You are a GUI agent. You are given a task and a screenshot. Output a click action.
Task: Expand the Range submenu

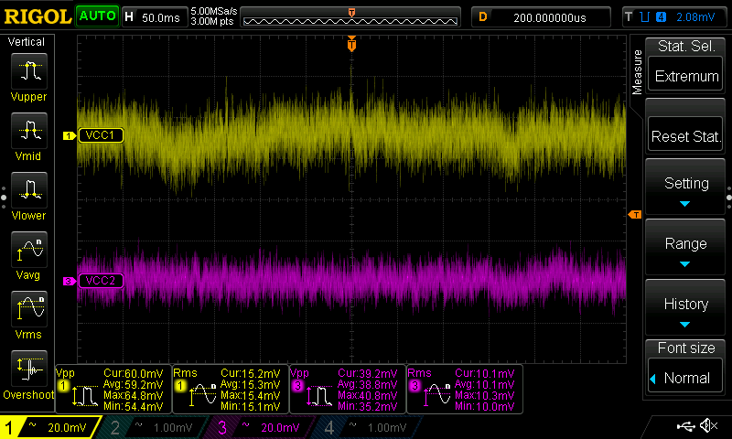click(x=685, y=248)
